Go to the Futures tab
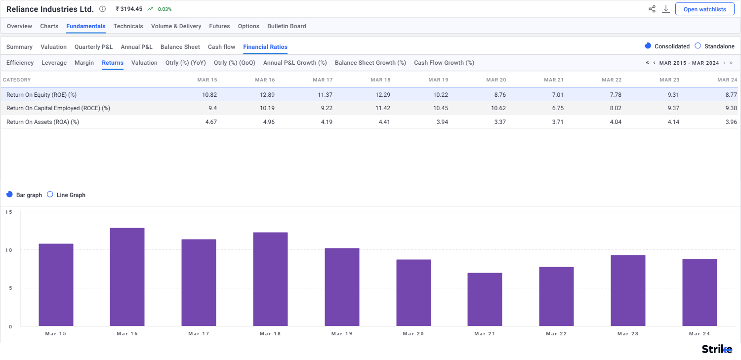 (x=219, y=26)
